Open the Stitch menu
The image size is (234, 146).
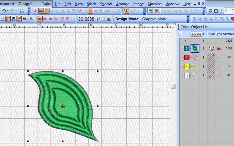[92, 4]
